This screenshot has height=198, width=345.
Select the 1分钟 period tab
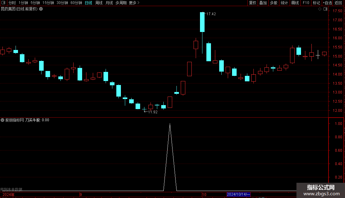(x=23, y=3)
